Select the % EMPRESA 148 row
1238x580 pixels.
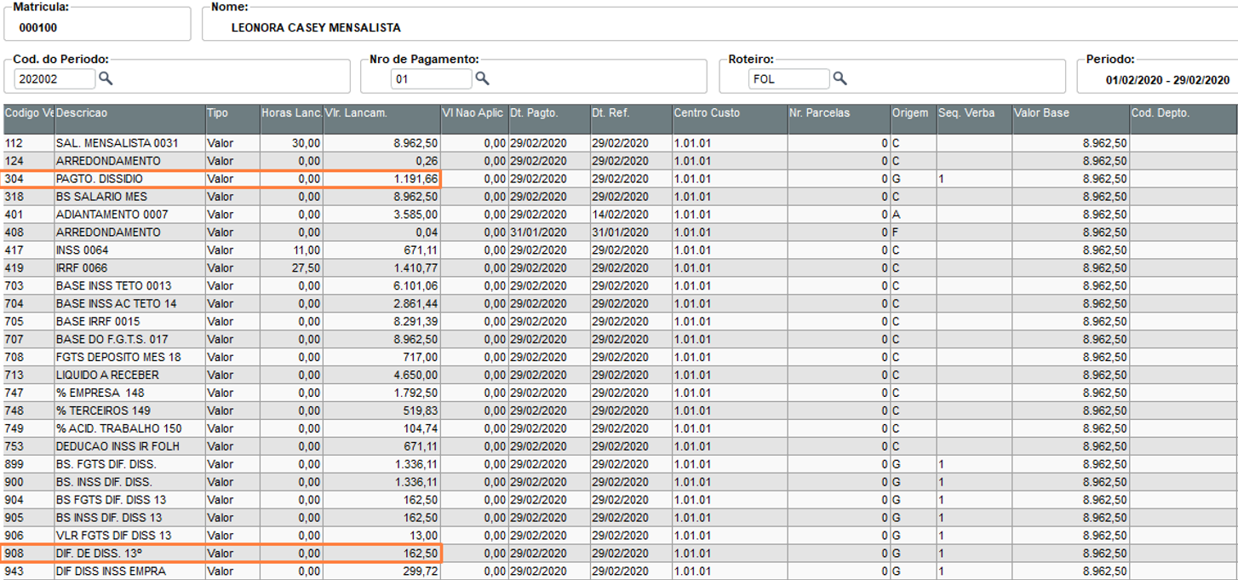pos(619,393)
